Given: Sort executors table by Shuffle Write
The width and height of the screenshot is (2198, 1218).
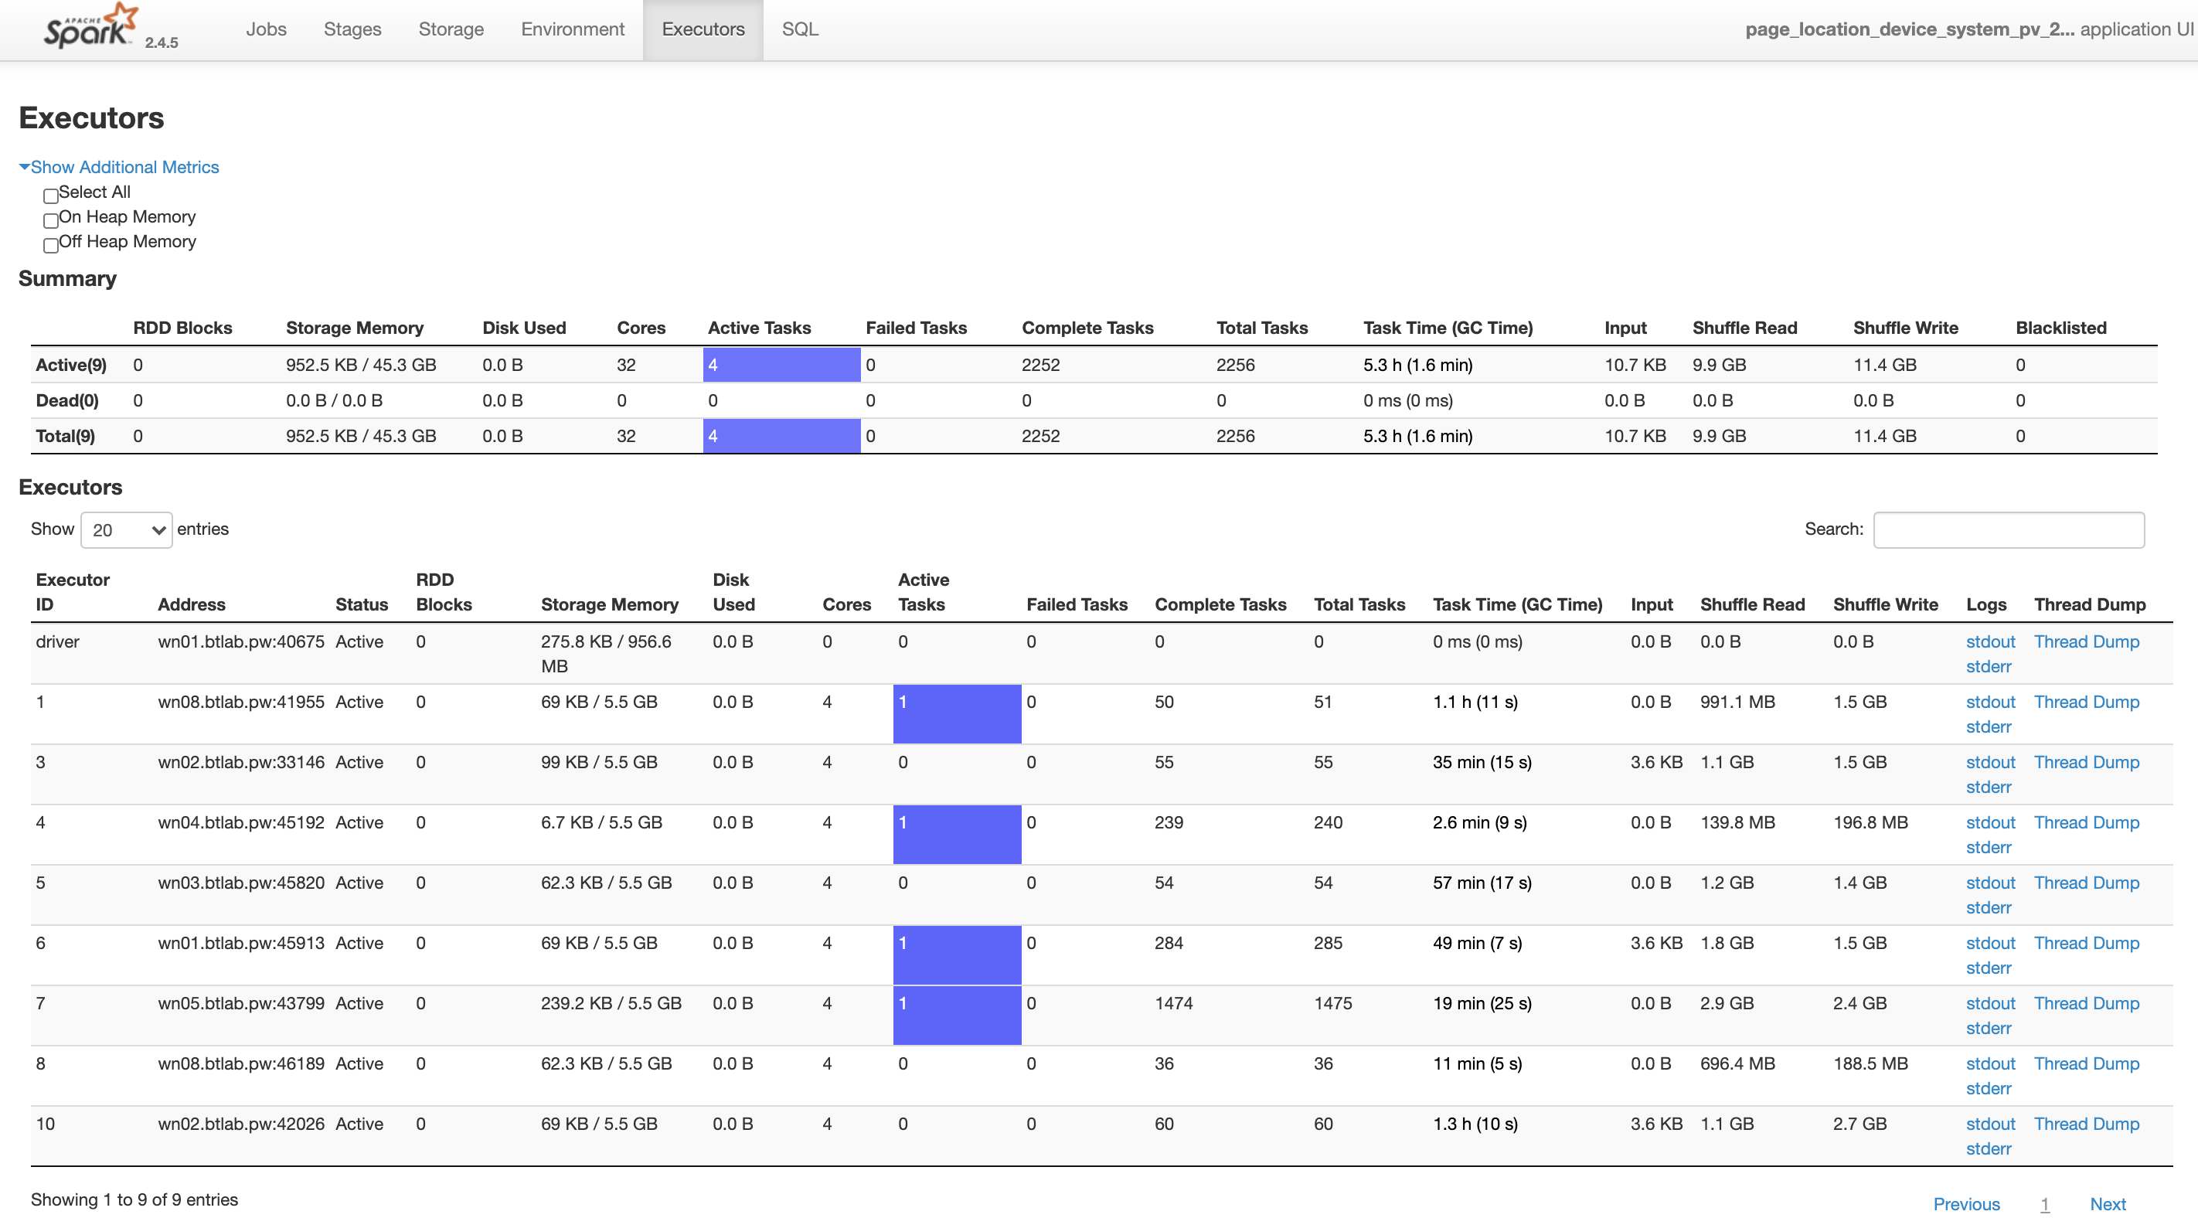Looking at the screenshot, I should pyautogui.click(x=1886, y=605).
